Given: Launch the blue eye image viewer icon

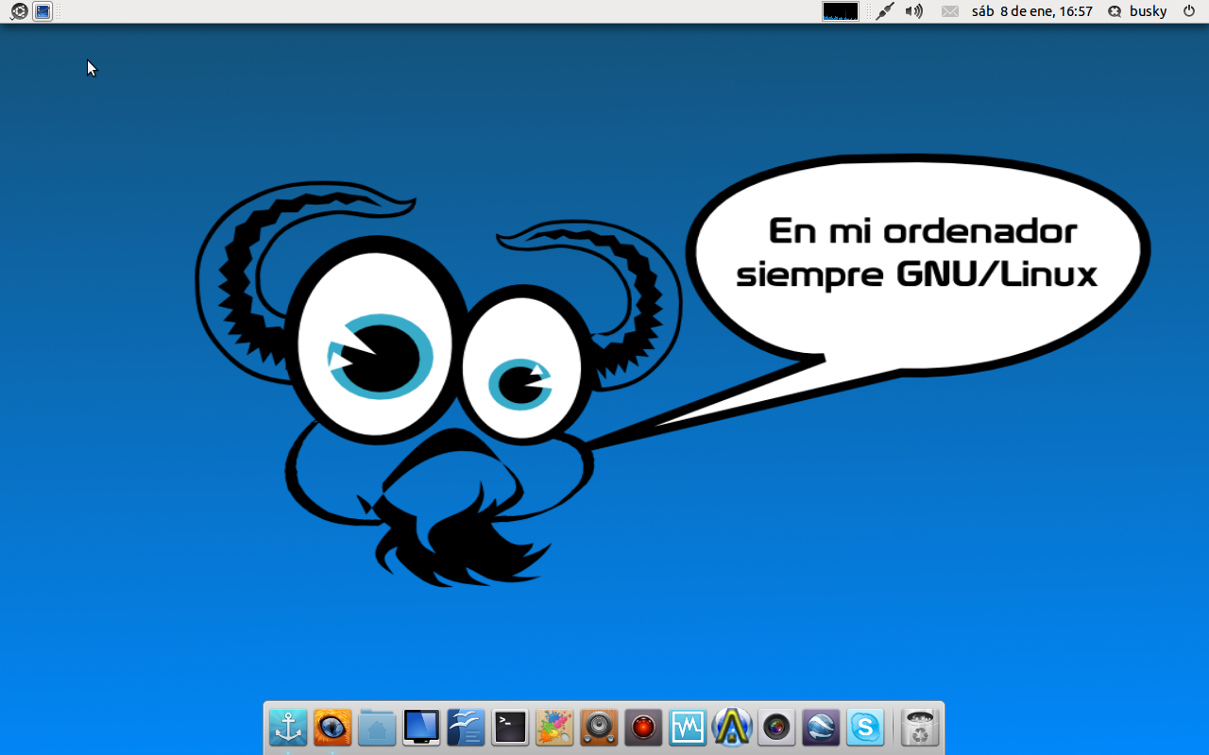Looking at the screenshot, I should coord(332,728).
